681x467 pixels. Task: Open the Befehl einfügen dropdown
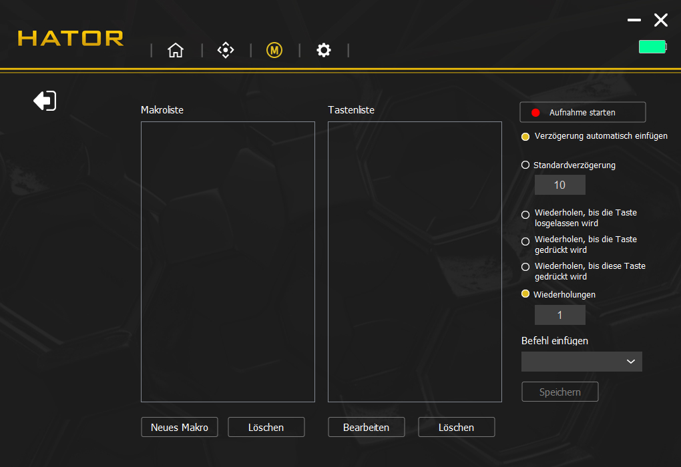tap(582, 362)
